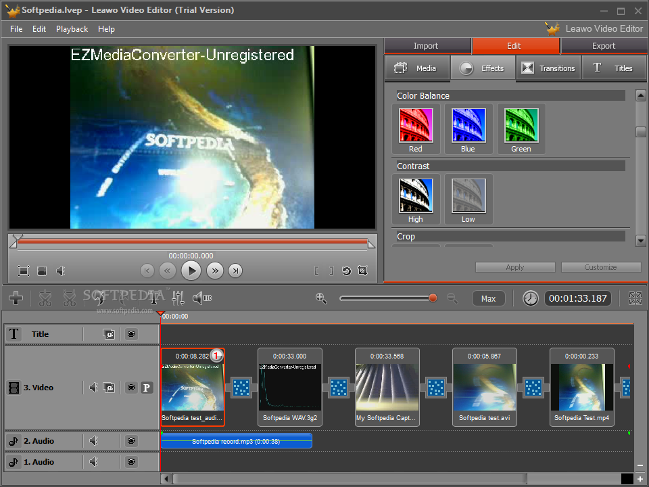
Task: Toggle visibility eye on Title track
Action: (x=131, y=333)
